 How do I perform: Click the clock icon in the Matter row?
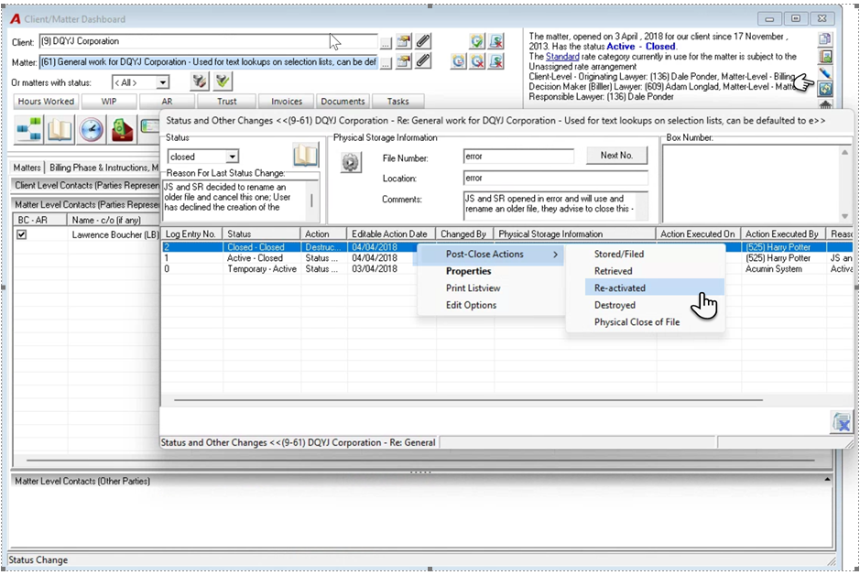click(459, 60)
